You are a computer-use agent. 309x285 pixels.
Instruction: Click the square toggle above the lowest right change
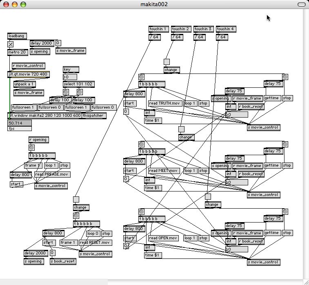pyautogui.click(x=208, y=196)
